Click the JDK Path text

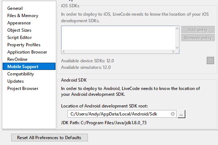pos(104,123)
